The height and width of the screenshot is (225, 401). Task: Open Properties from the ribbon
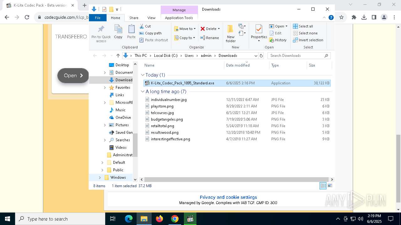[259, 33]
